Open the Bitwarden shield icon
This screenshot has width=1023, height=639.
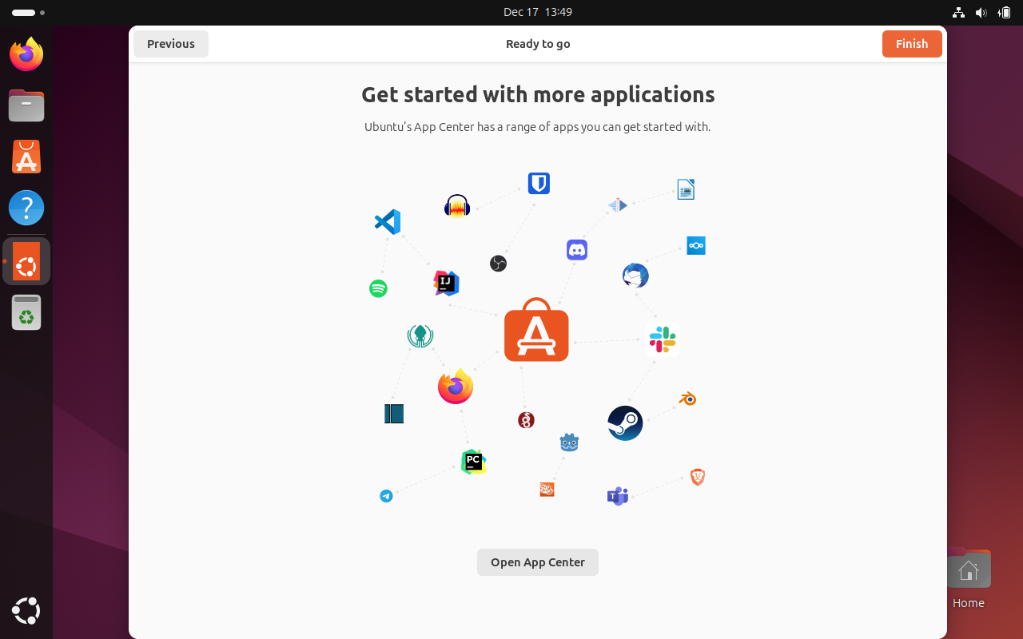(539, 183)
